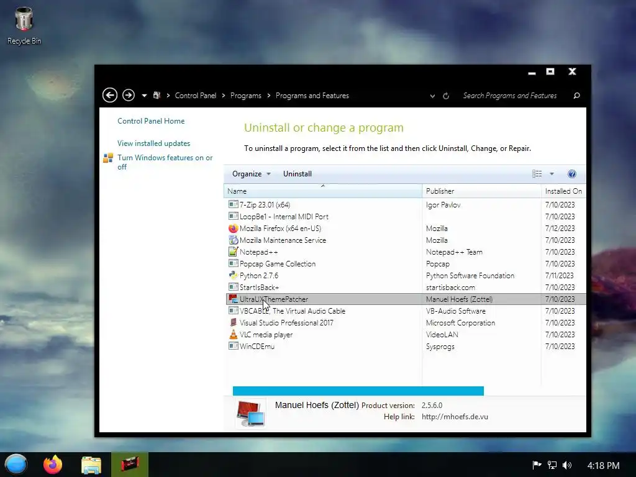Select VBCABLE Virtual Audio Cable icon
The image size is (636, 477).
(x=234, y=311)
